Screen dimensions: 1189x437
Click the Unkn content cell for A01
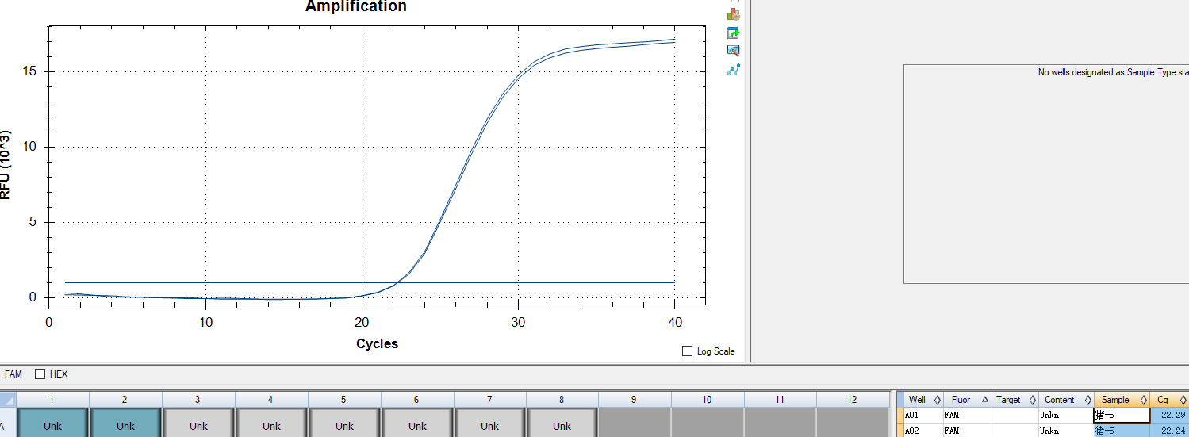pos(1066,415)
